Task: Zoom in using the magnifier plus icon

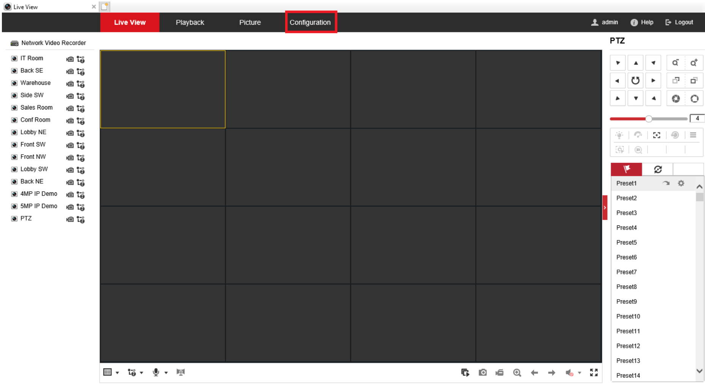Action: pyautogui.click(x=694, y=63)
